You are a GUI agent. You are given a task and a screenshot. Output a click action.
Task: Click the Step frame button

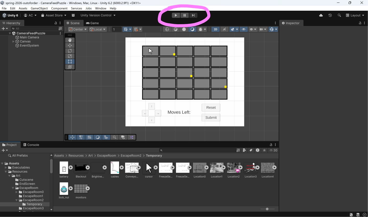pyautogui.click(x=193, y=15)
